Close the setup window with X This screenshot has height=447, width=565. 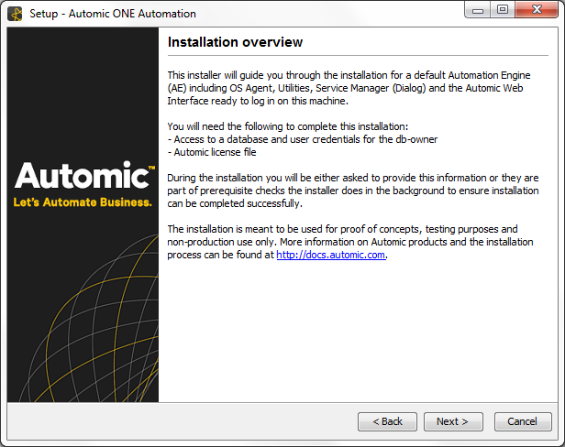coord(537,10)
